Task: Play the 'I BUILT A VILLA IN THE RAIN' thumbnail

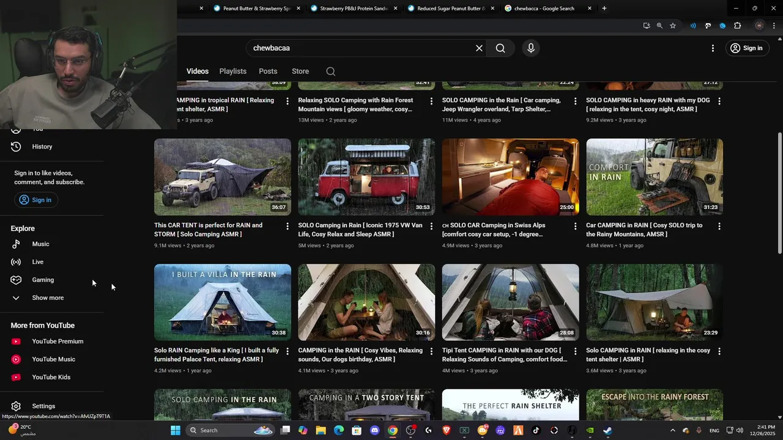Action: coord(223,302)
